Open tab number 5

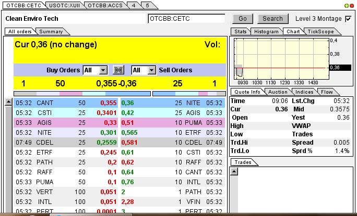[x=148, y=5]
